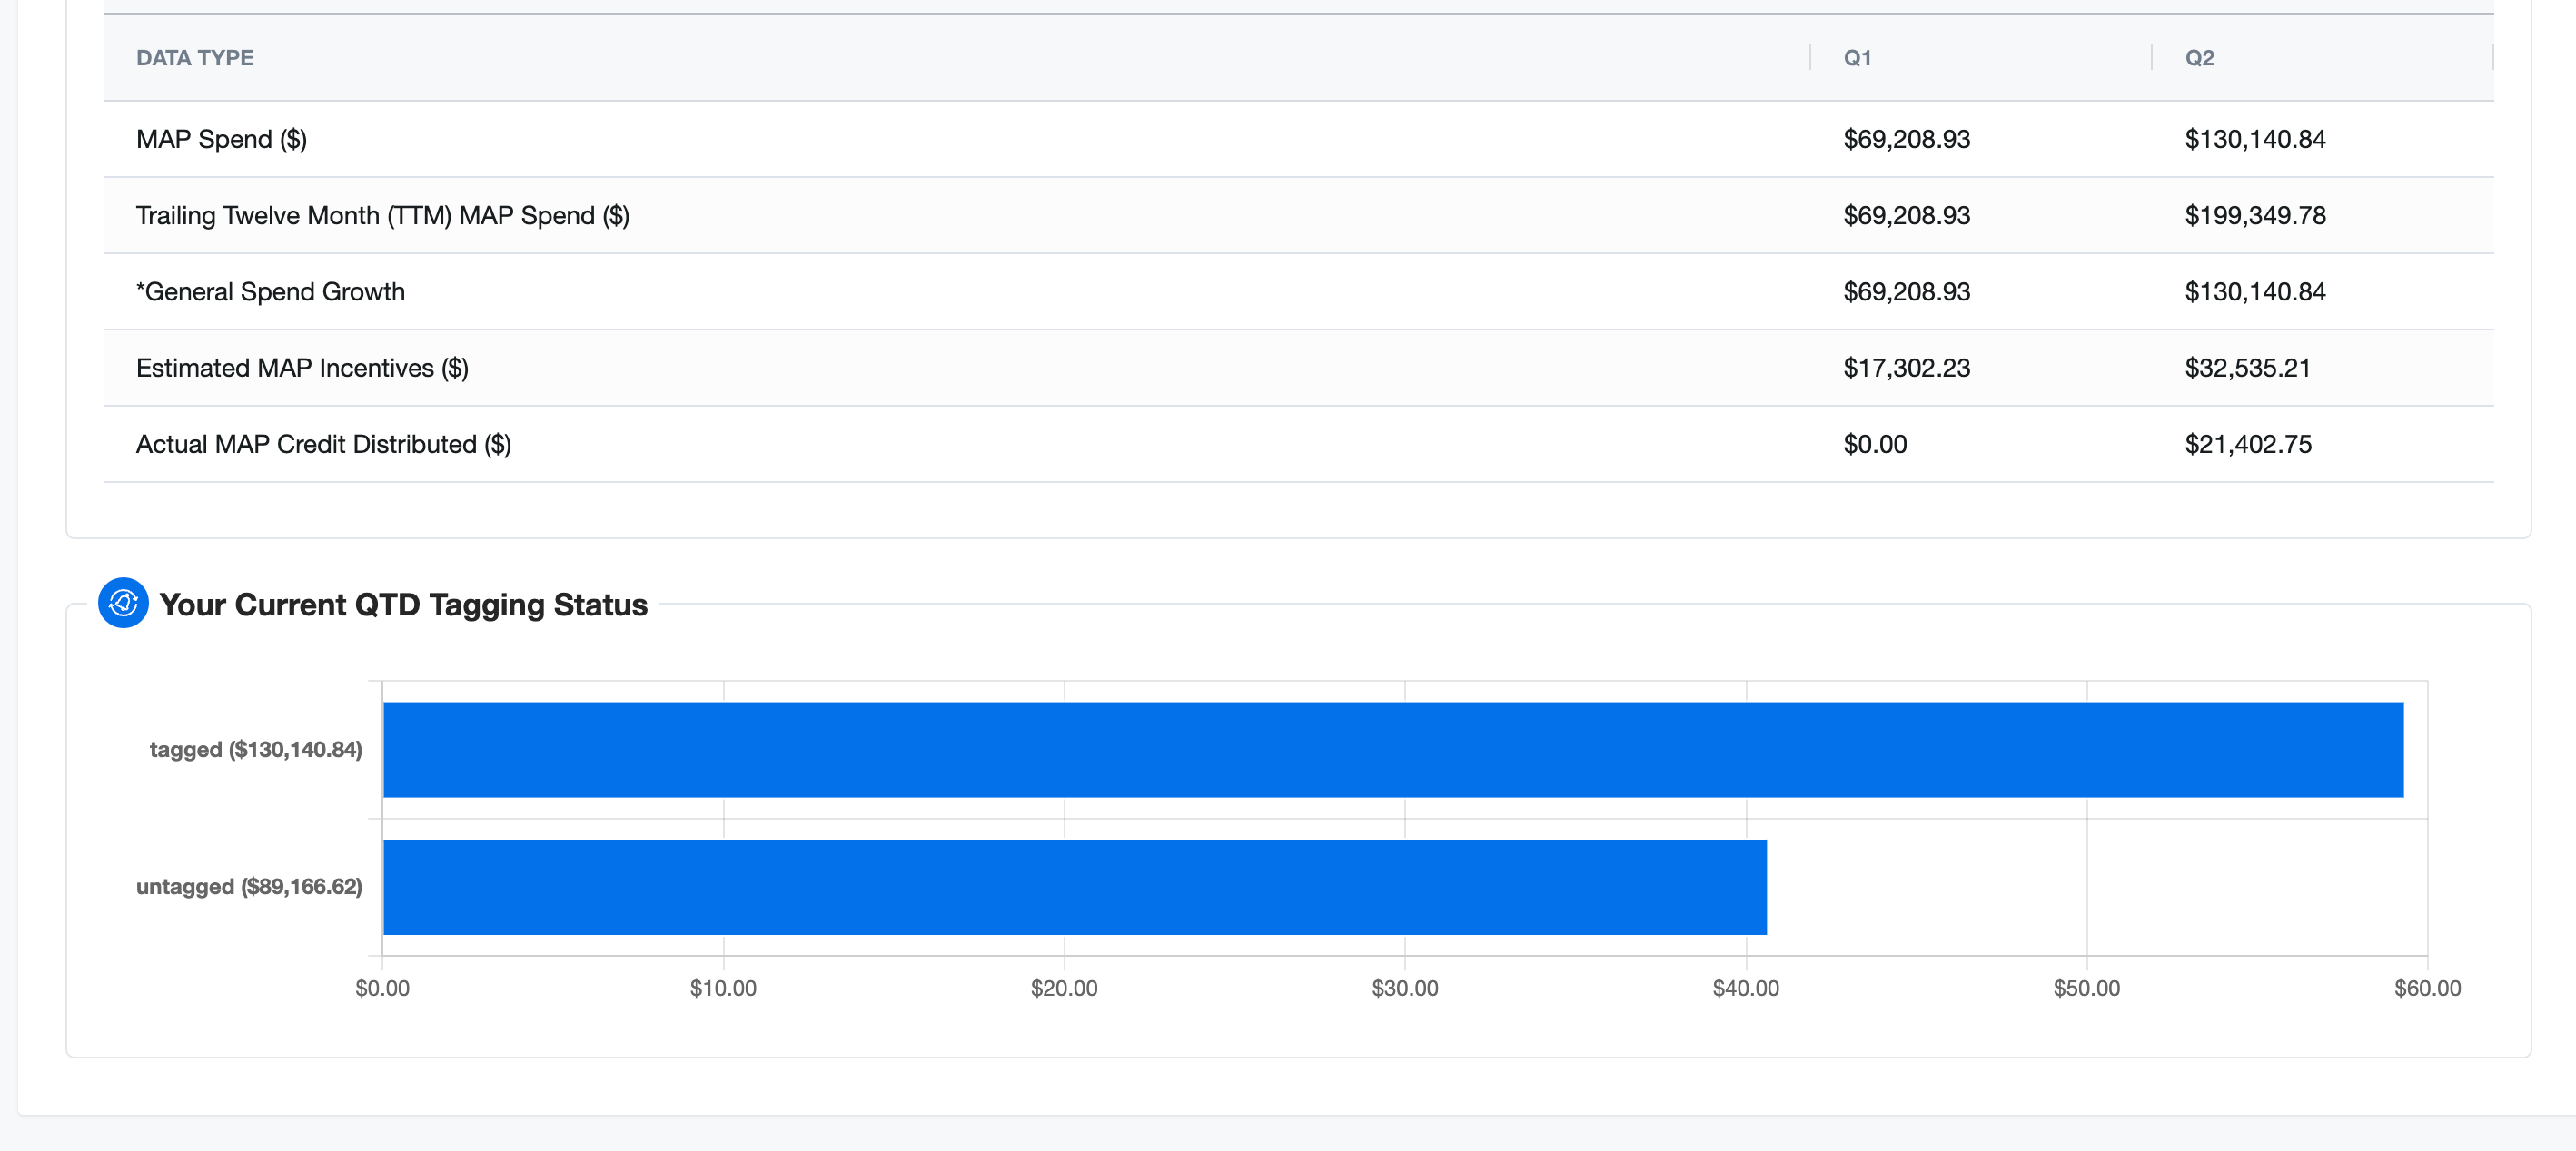Click the $40.00 x-axis tick label
This screenshot has width=2576, height=1151.
(1746, 989)
